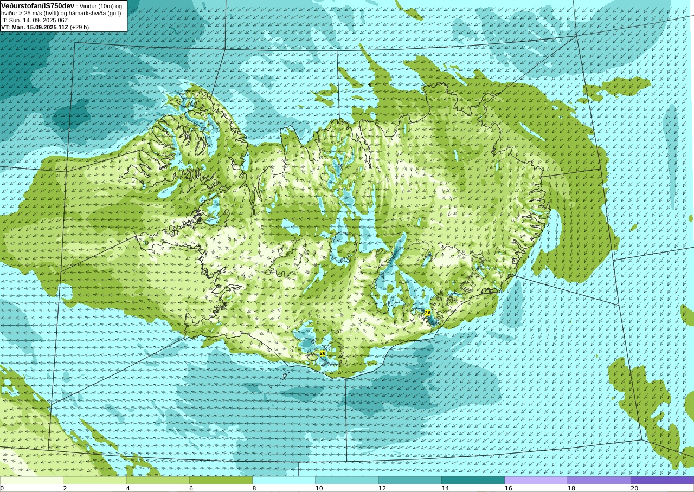Click the legend scale label '2'
Image resolution: width=694 pixels, height=492 pixels.
tap(65, 488)
